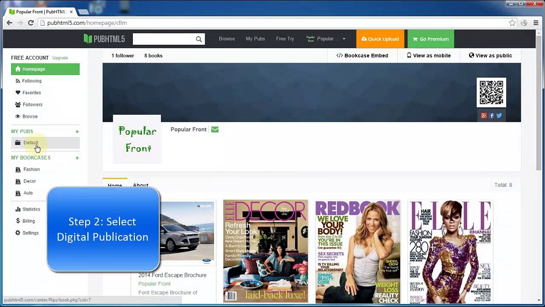Image resolution: width=545 pixels, height=307 pixels.
Task: Open the Fashion bookcase
Action: point(32,169)
